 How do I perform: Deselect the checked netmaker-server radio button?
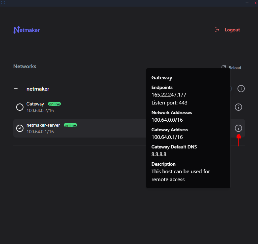point(20,128)
